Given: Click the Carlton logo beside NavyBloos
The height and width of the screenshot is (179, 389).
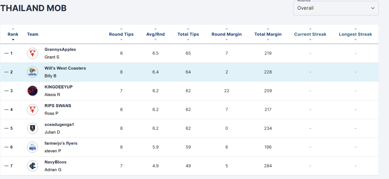Looking at the screenshot, I should (x=32, y=166).
